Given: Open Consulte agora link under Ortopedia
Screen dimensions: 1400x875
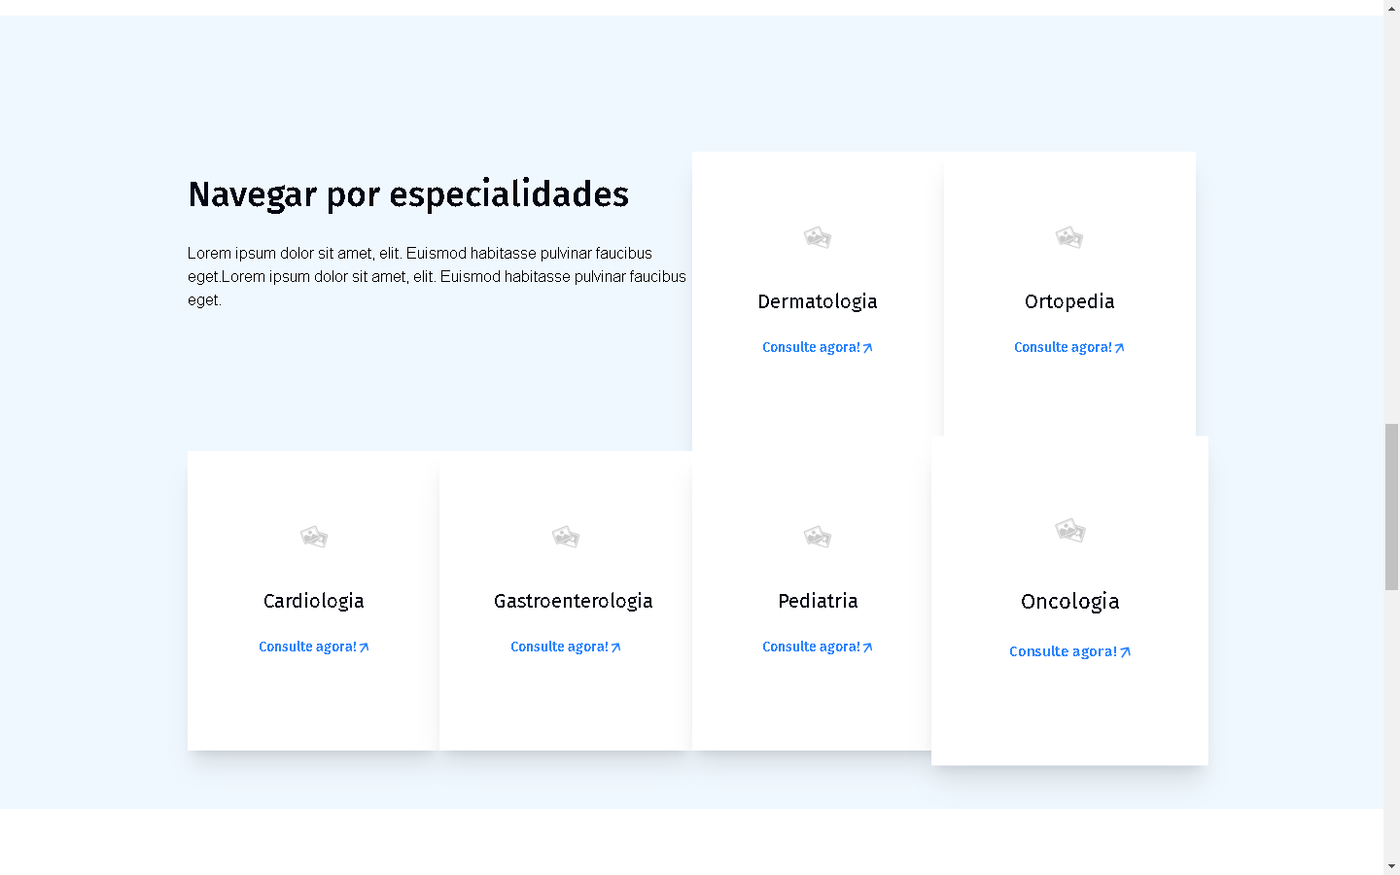Looking at the screenshot, I should [x=1068, y=347].
